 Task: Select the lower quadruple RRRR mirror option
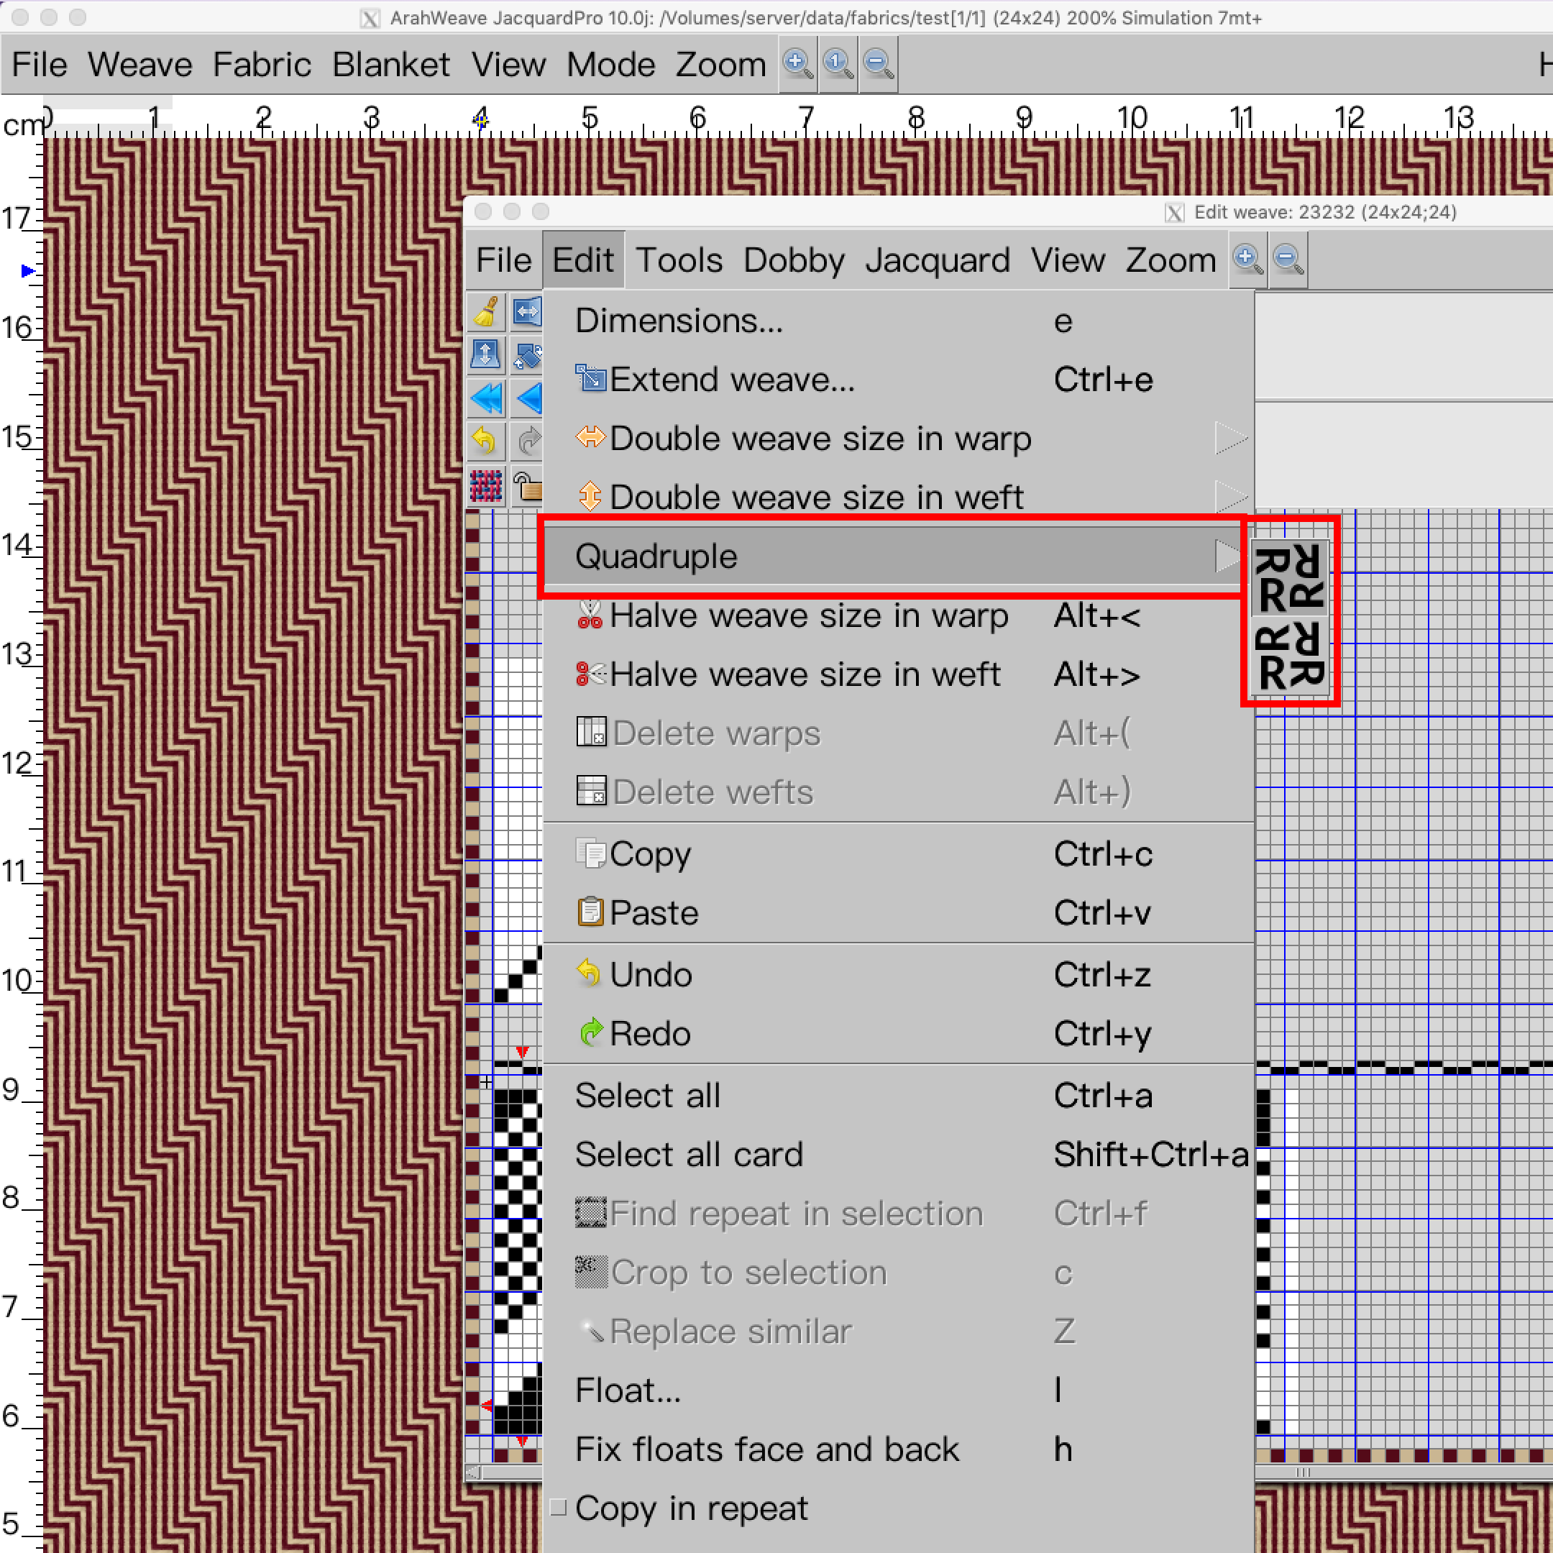(1289, 656)
